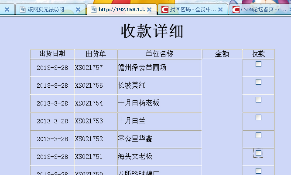
Task: Open the 找回密码 - 会员中心 tab
Action: [193, 9]
